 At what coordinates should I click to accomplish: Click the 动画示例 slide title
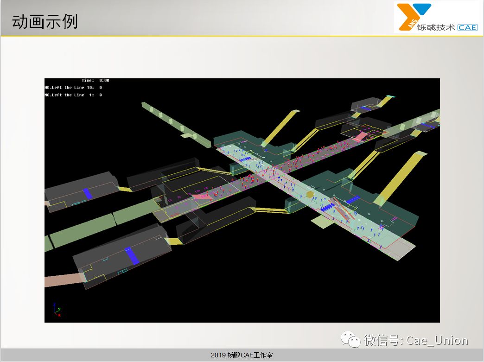click(45, 22)
